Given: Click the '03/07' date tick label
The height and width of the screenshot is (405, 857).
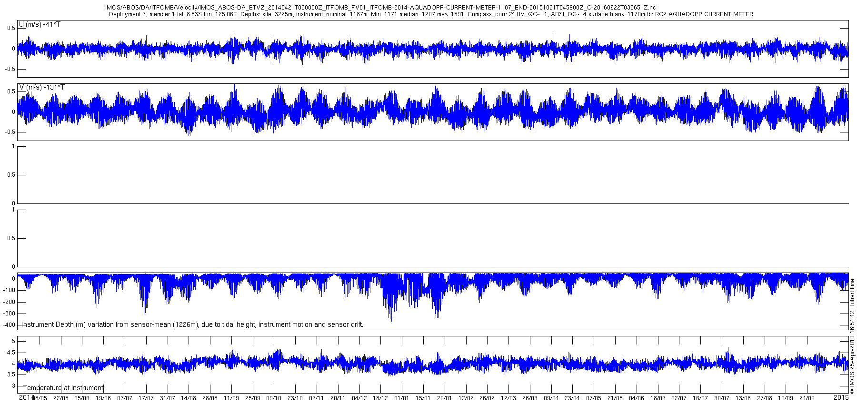Looking at the screenshot, I should (125, 398).
